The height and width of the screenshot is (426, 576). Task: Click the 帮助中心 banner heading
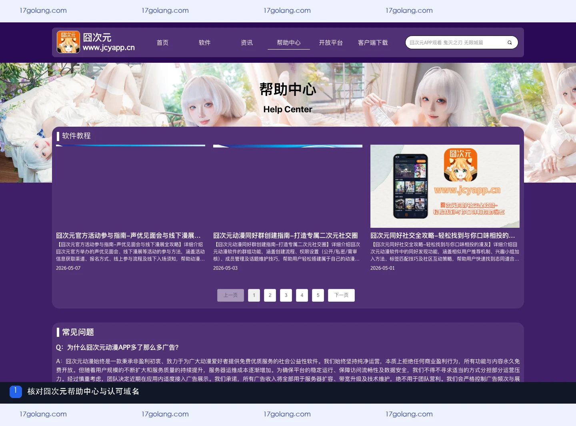click(x=288, y=90)
